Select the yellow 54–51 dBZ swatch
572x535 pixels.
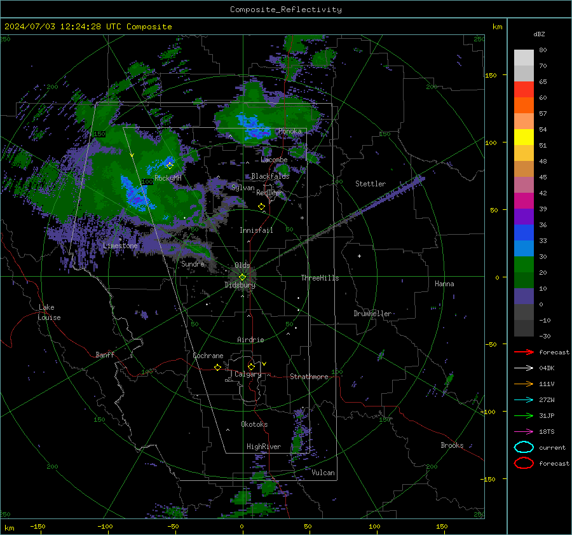point(524,137)
